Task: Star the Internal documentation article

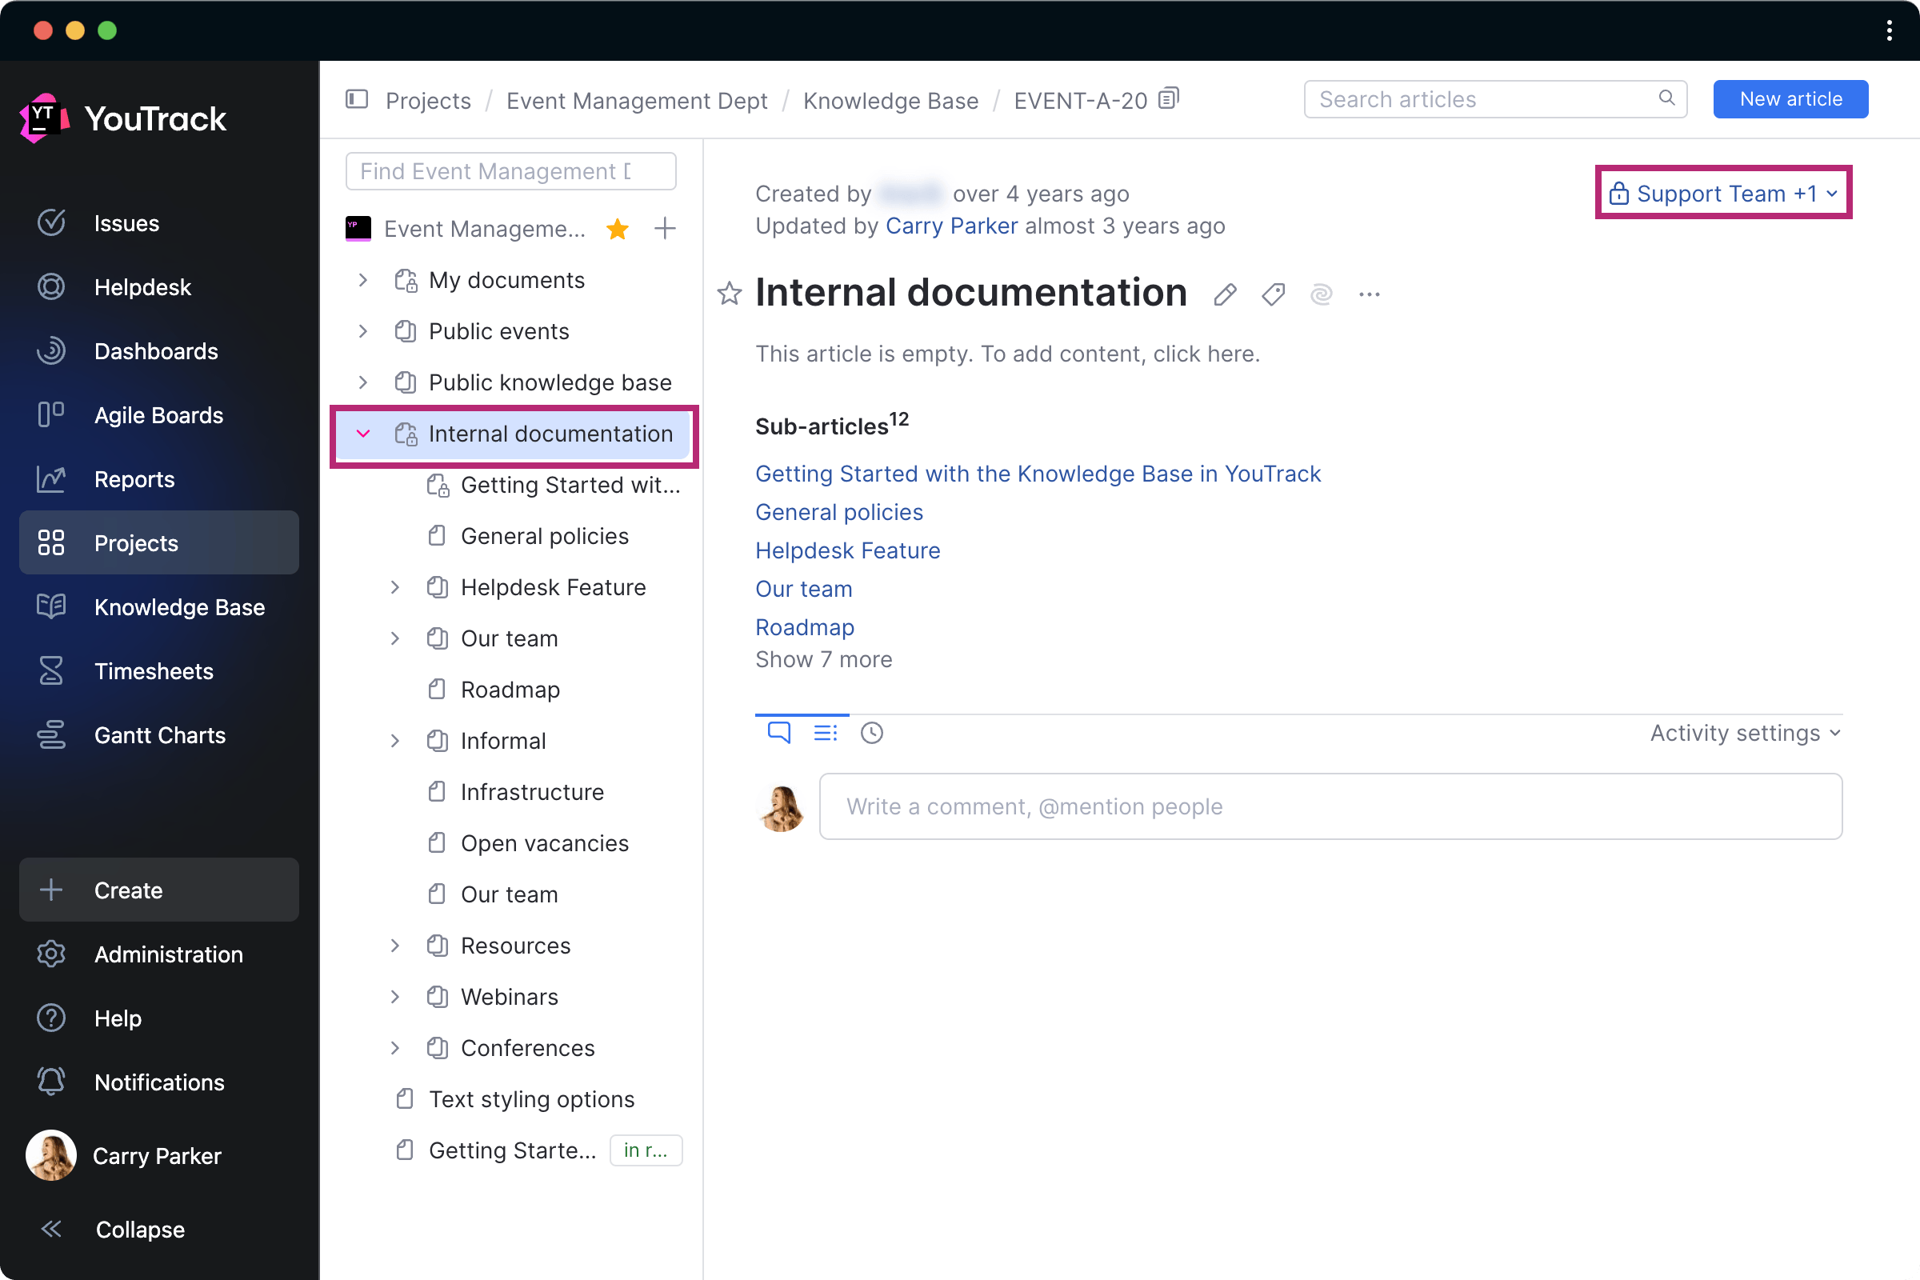Action: (x=729, y=294)
